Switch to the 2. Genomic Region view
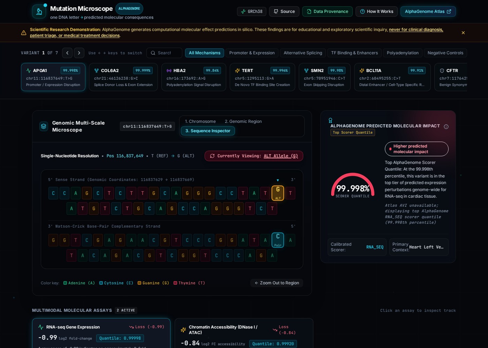The width and height of the screenshot is (488, 348). [243, 121]
